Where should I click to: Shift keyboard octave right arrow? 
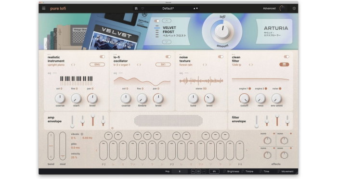(246, 151)
